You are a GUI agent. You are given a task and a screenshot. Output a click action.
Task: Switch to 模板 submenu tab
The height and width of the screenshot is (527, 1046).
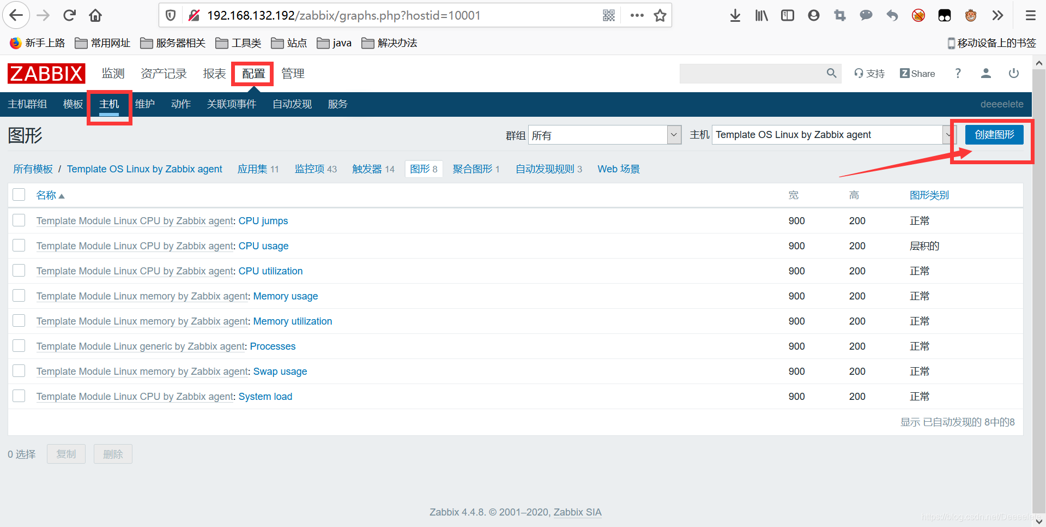73,104
